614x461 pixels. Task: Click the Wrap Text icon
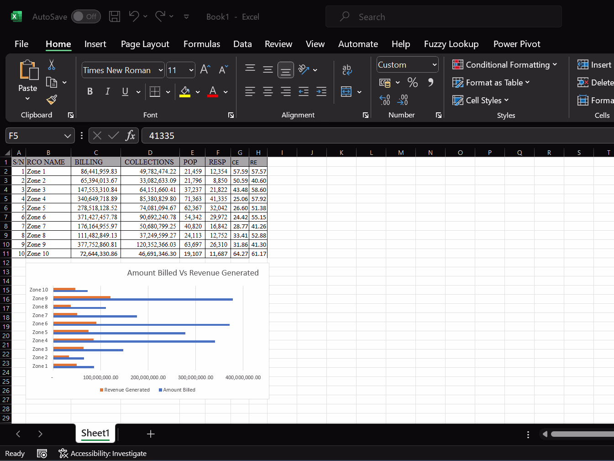(347, 69)
